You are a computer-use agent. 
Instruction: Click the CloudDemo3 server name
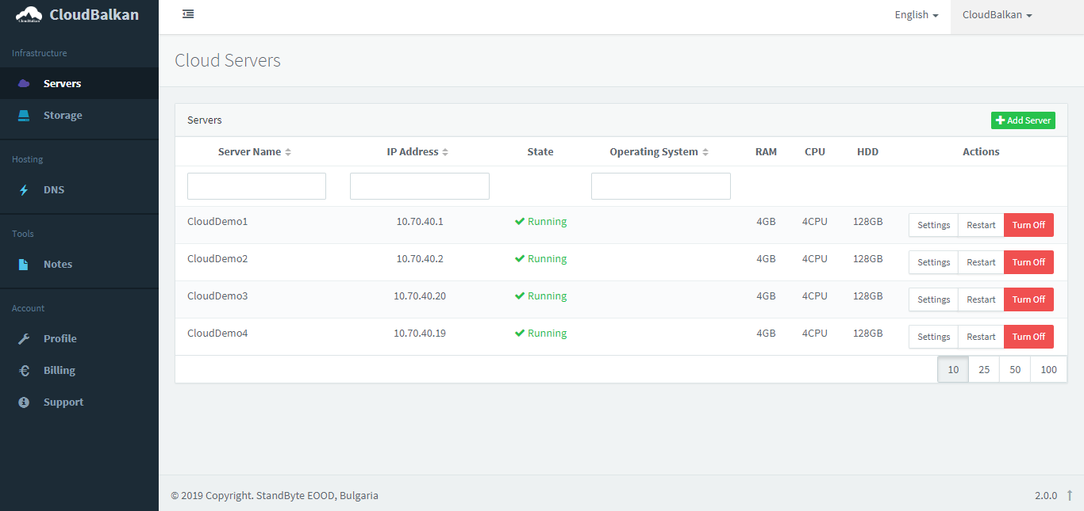pos(217,296)
